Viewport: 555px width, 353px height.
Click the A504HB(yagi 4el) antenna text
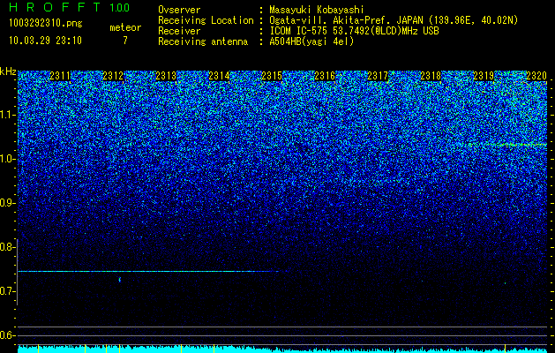click(x=311, y=41)
